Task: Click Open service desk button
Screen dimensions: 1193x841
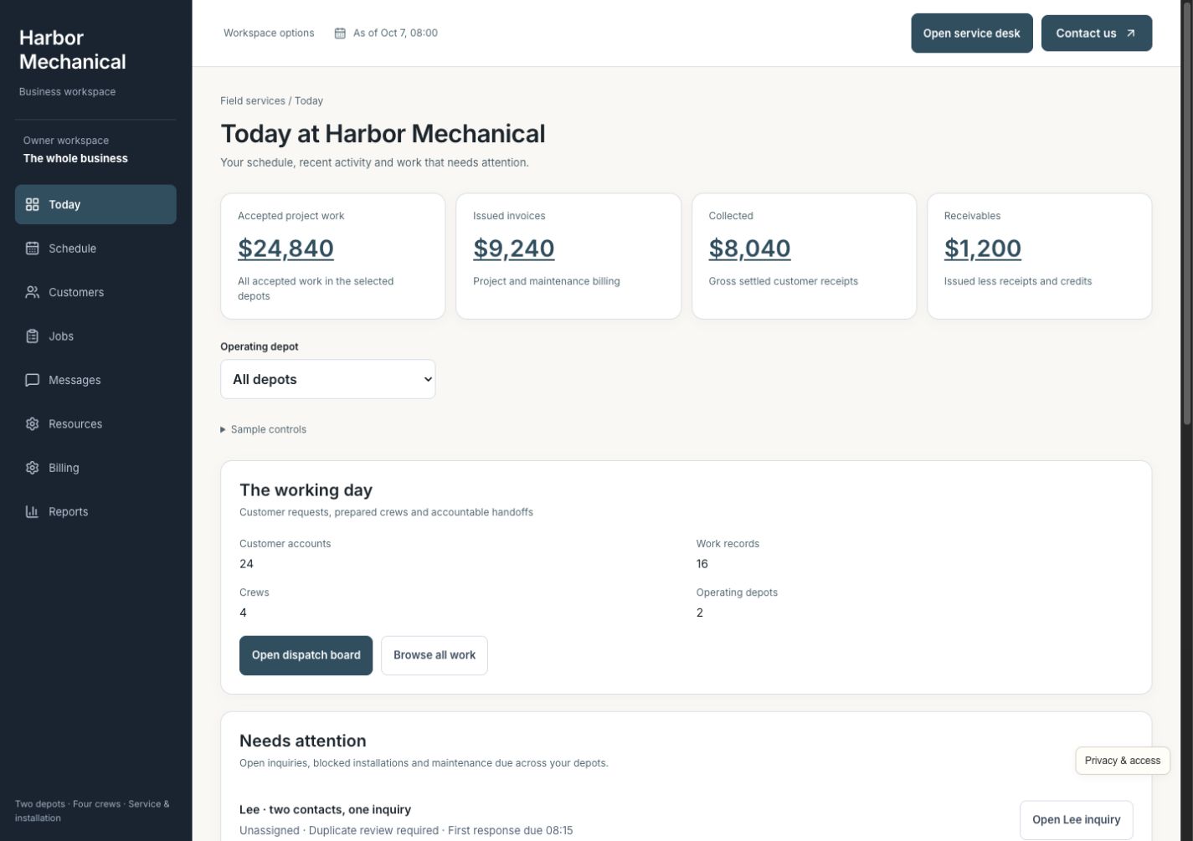Action: (971, 33)
